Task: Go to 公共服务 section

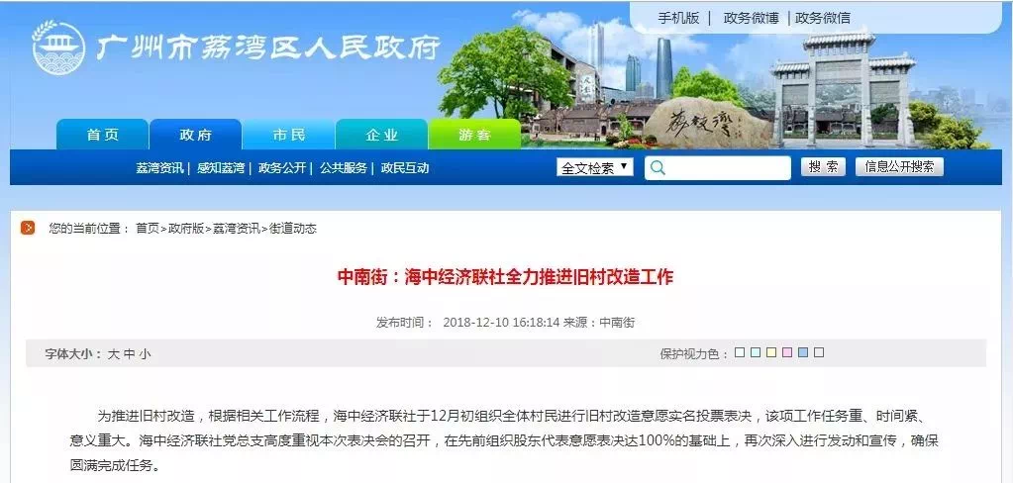Action: click(344, 168)
